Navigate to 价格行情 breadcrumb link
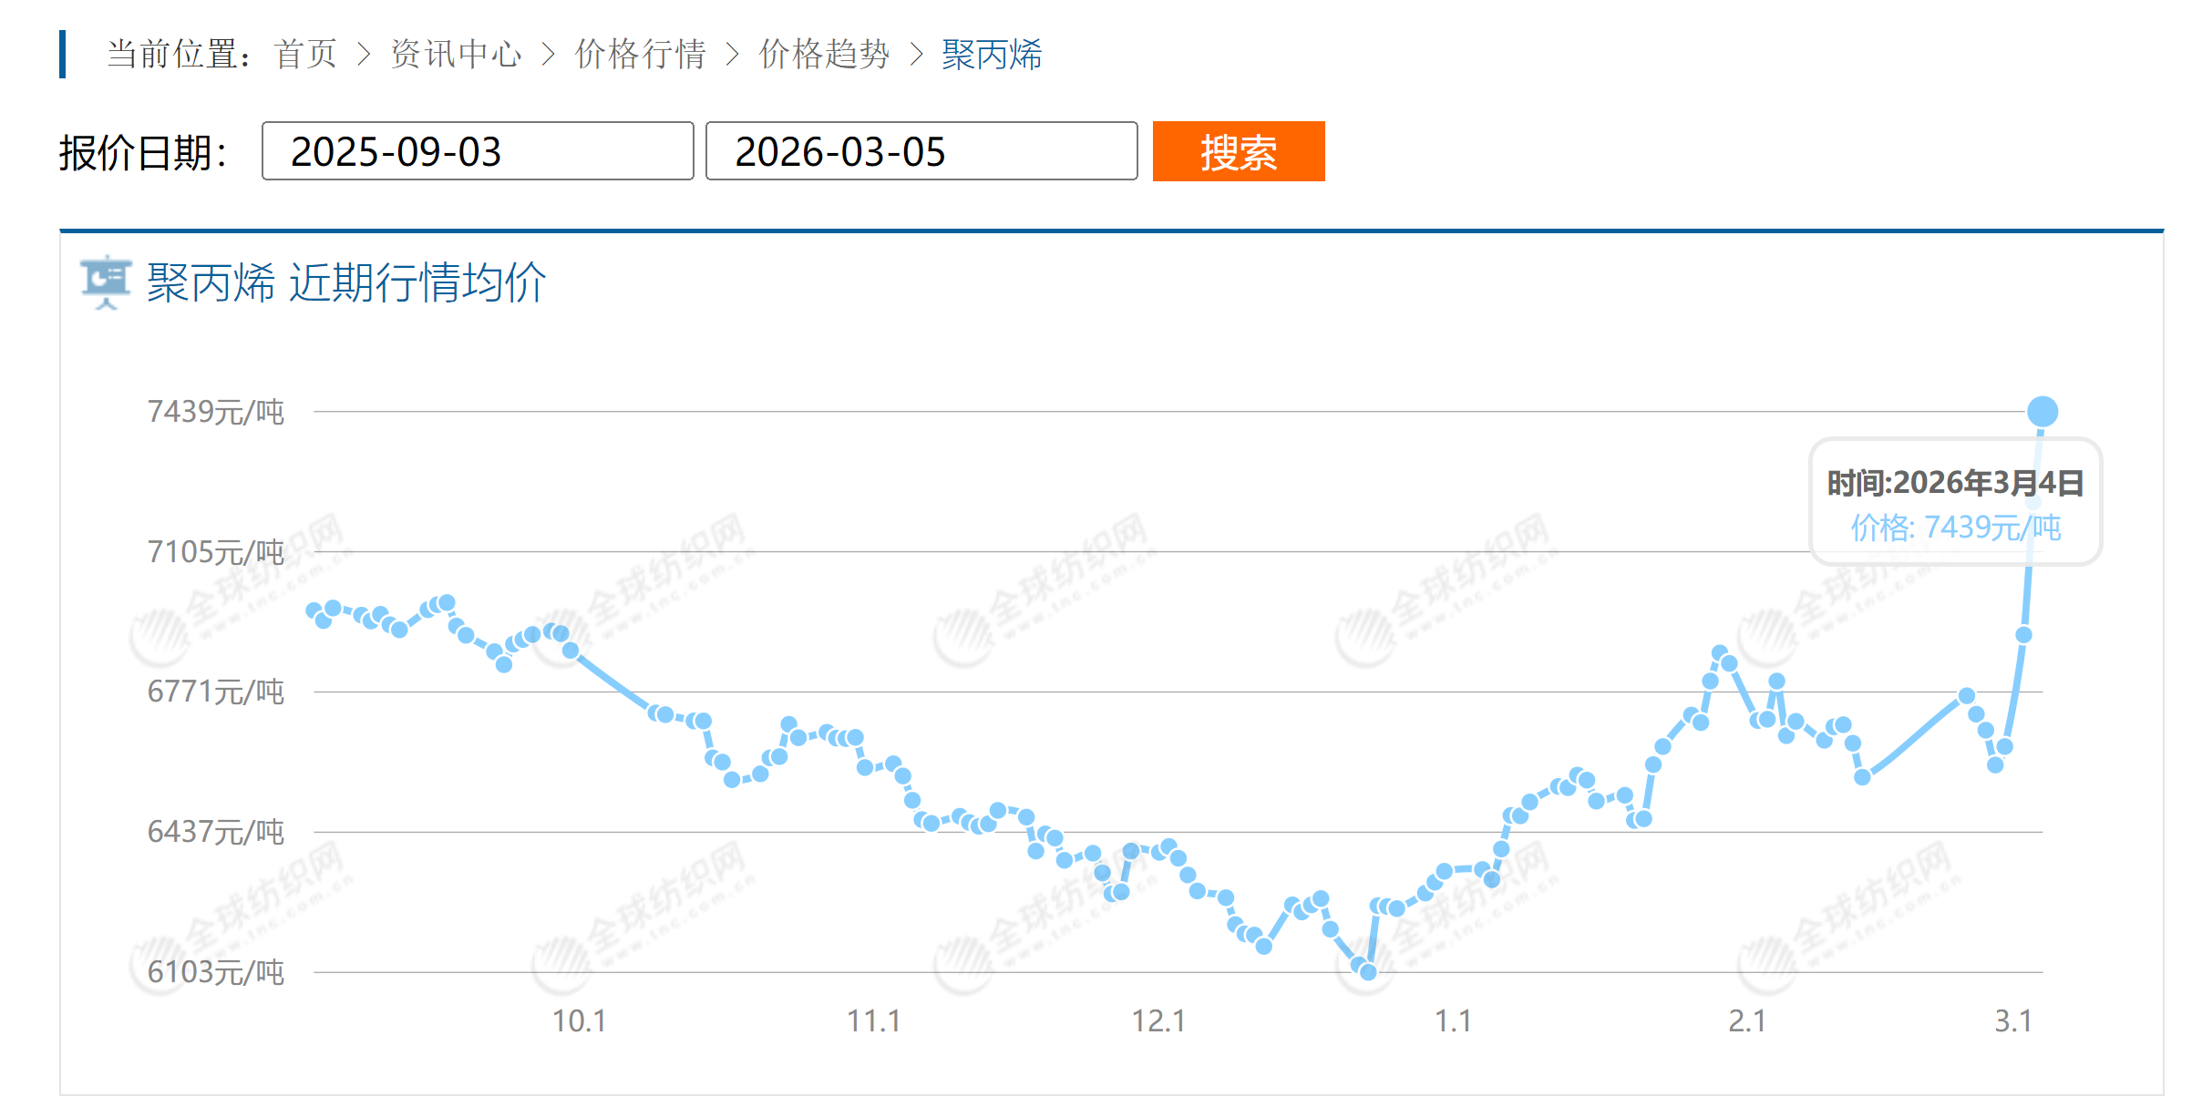2192x1107 pixels. point(640,55)
